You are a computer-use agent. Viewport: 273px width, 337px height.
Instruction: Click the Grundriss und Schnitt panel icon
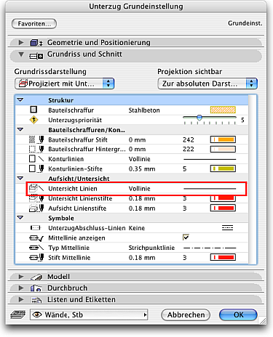(36, 56)
